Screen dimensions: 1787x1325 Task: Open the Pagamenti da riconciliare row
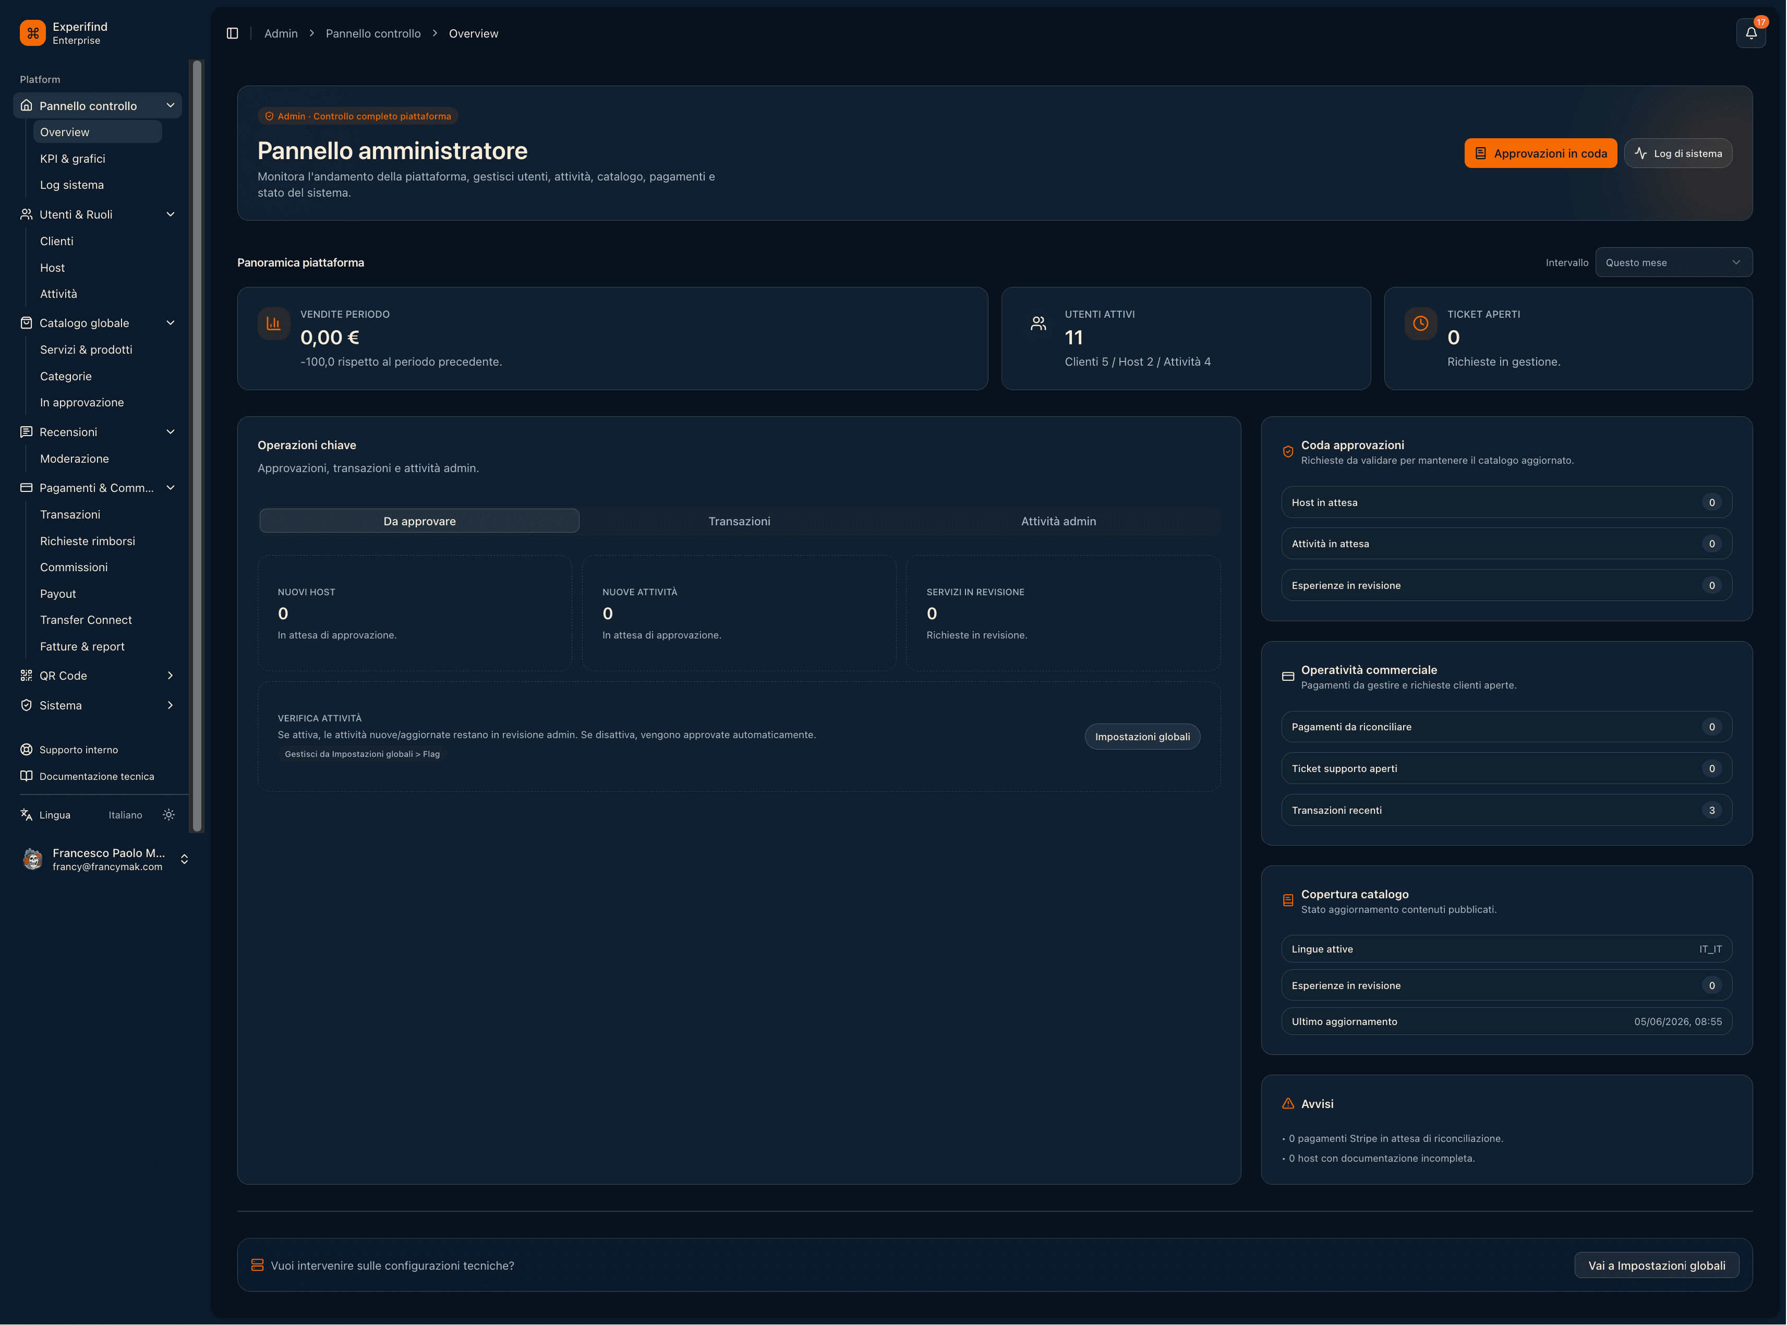(1506, 726)
